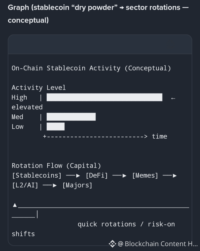Screen dimensions: 200x251
Task: Click the upward triangle marker
Action: pyautogui.click(x=15, y=205)
